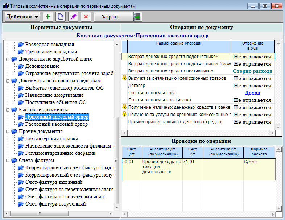Image resolution: width=285 pixels, height=220 pixels.
Task: Select Отражение результатов расчета зараб tree item
Action: coord(69,74)
